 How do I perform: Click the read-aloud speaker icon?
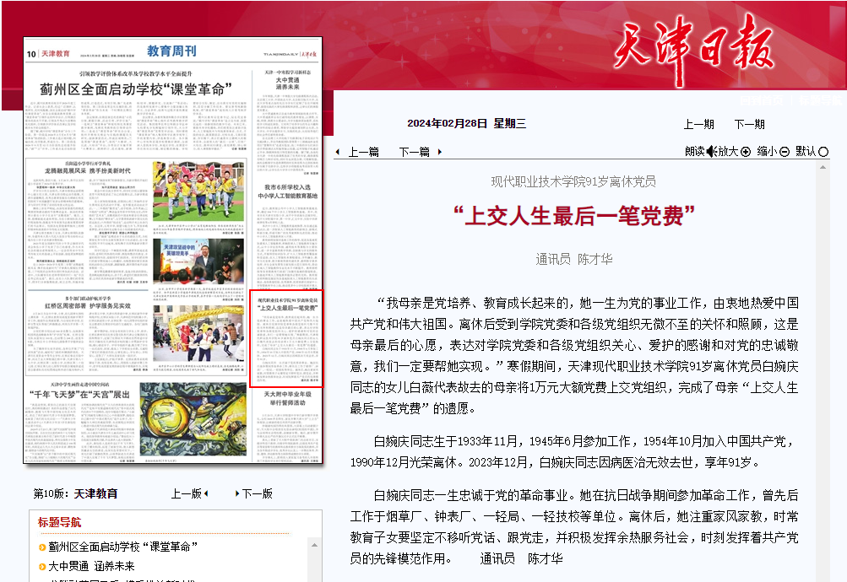tap(711, 152)
